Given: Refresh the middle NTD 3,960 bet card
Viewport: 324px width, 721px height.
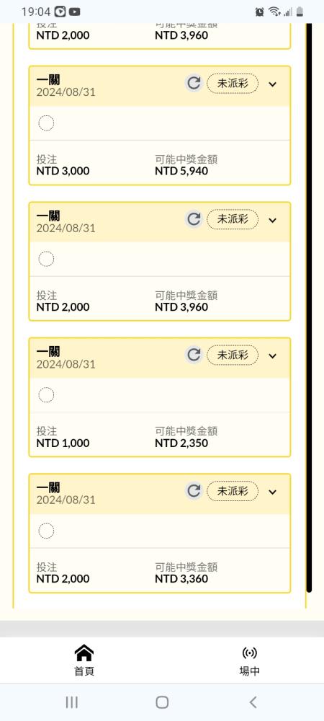Looking at the screenshot, I should coord(194,219).
